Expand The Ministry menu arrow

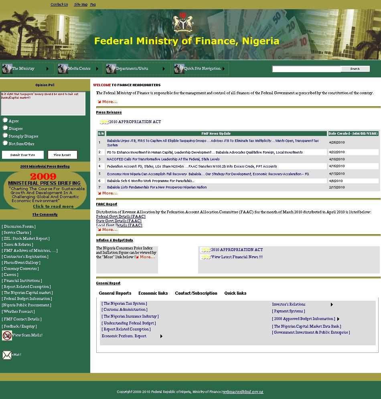click(47, 69)
